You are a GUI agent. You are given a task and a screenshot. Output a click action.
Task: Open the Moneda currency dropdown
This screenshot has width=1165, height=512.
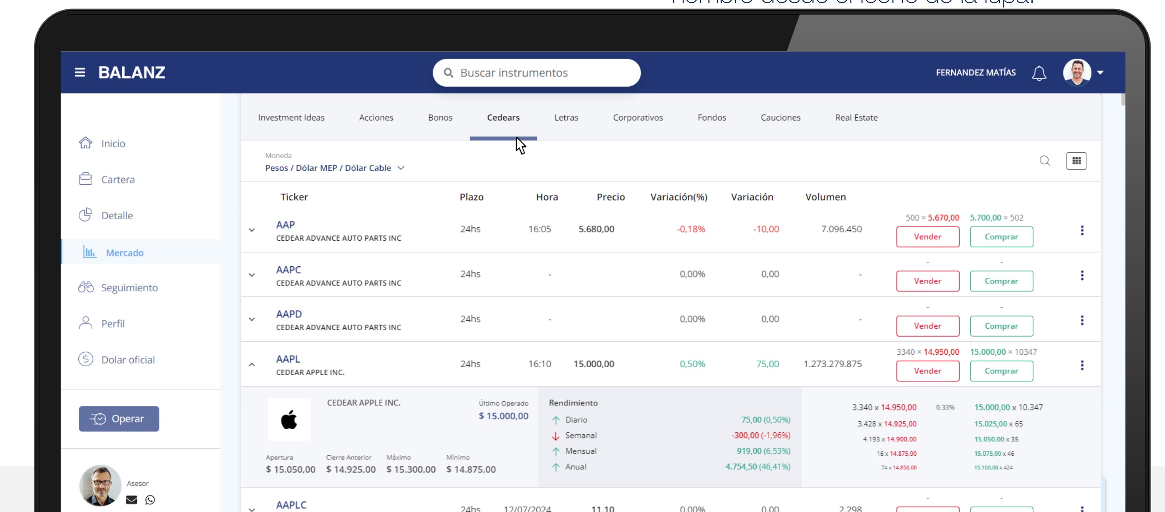click(x=335, y=168)
